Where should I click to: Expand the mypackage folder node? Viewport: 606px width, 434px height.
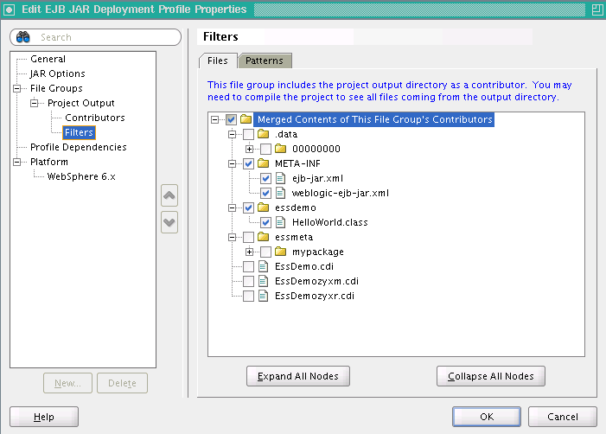tap(249, 252)
